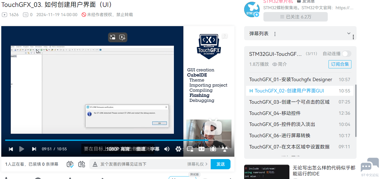The width and height of the screenshot is (381, 179).
Task: Skip to the previous video
Action: pos(11,149)
